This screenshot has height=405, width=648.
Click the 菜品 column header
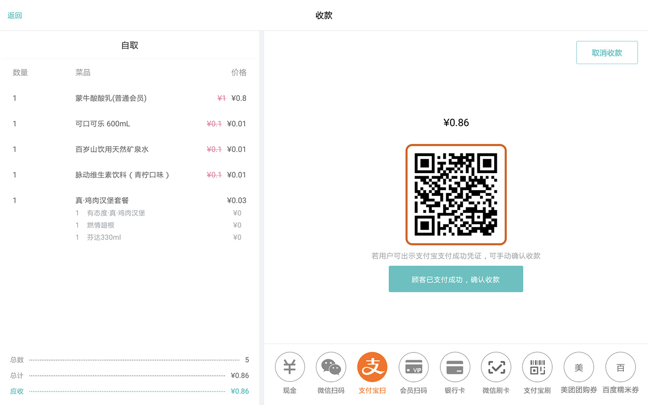coord(83,72)
